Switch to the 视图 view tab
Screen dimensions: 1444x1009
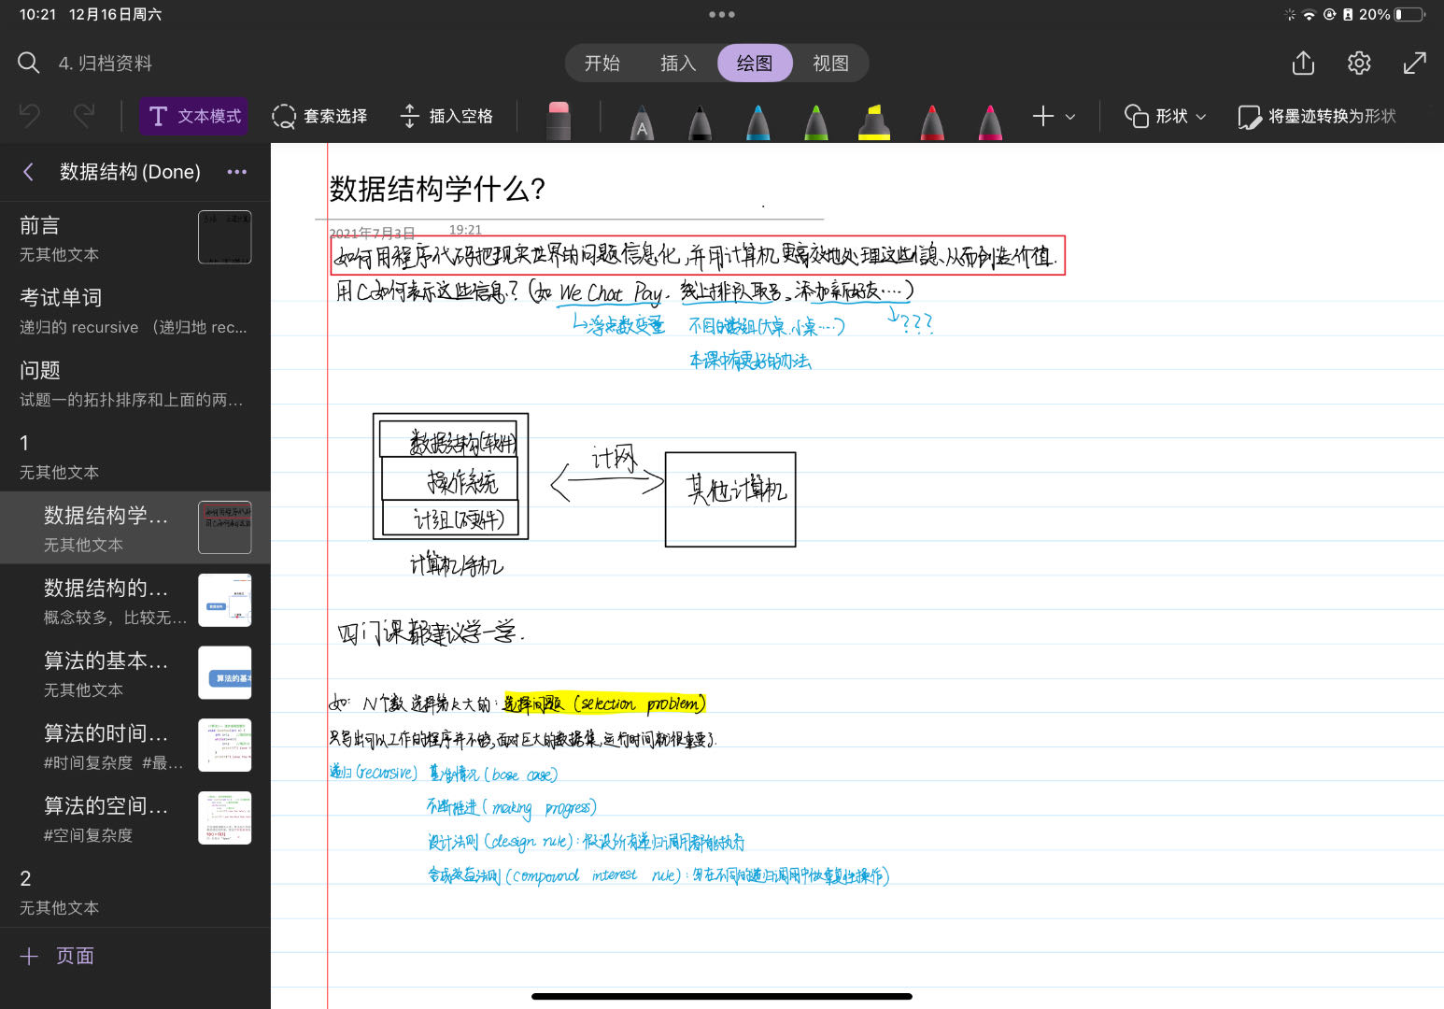[830, 63]
